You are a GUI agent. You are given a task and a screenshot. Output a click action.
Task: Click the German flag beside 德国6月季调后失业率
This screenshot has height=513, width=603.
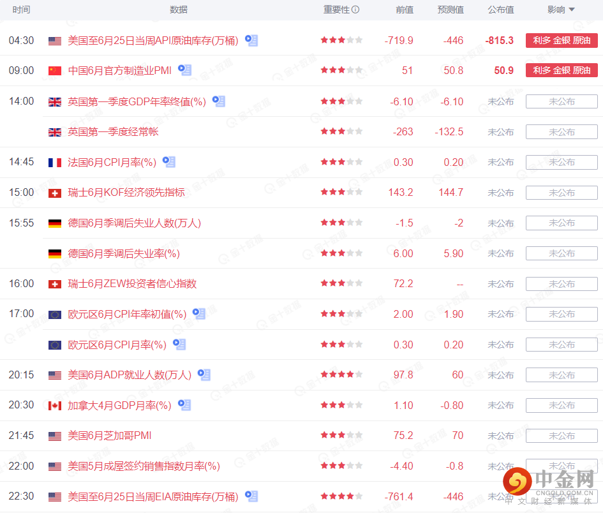(x=55, y=254)
